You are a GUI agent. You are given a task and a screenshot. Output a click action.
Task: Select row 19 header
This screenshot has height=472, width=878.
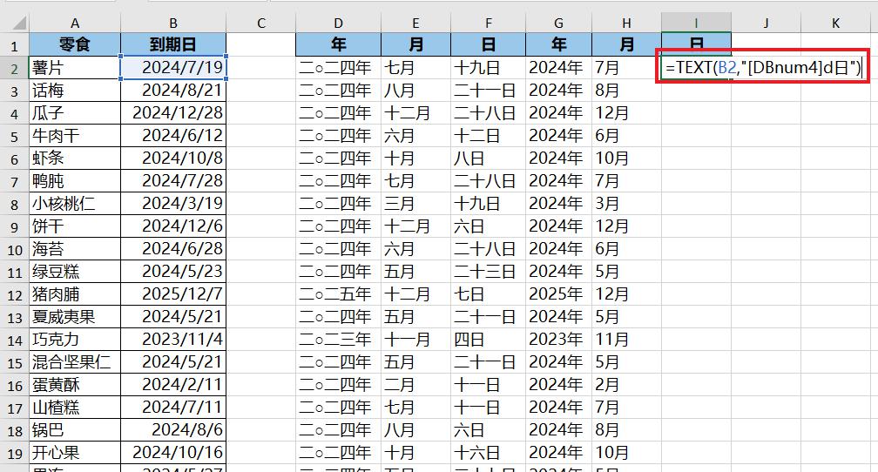pos(15,453)
